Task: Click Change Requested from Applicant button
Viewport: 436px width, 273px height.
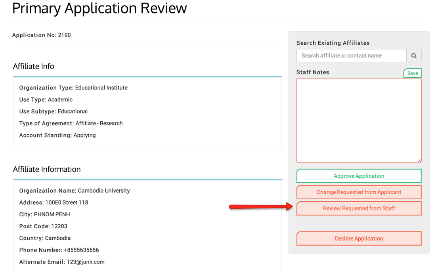Action: click(359, 192)
